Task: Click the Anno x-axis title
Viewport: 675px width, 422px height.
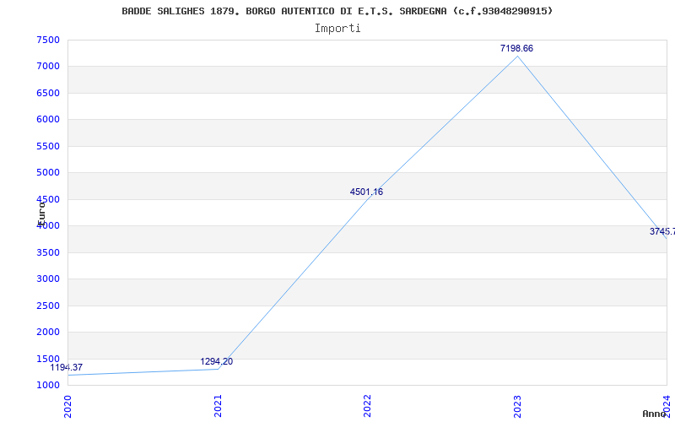Action: pos(655,414)
